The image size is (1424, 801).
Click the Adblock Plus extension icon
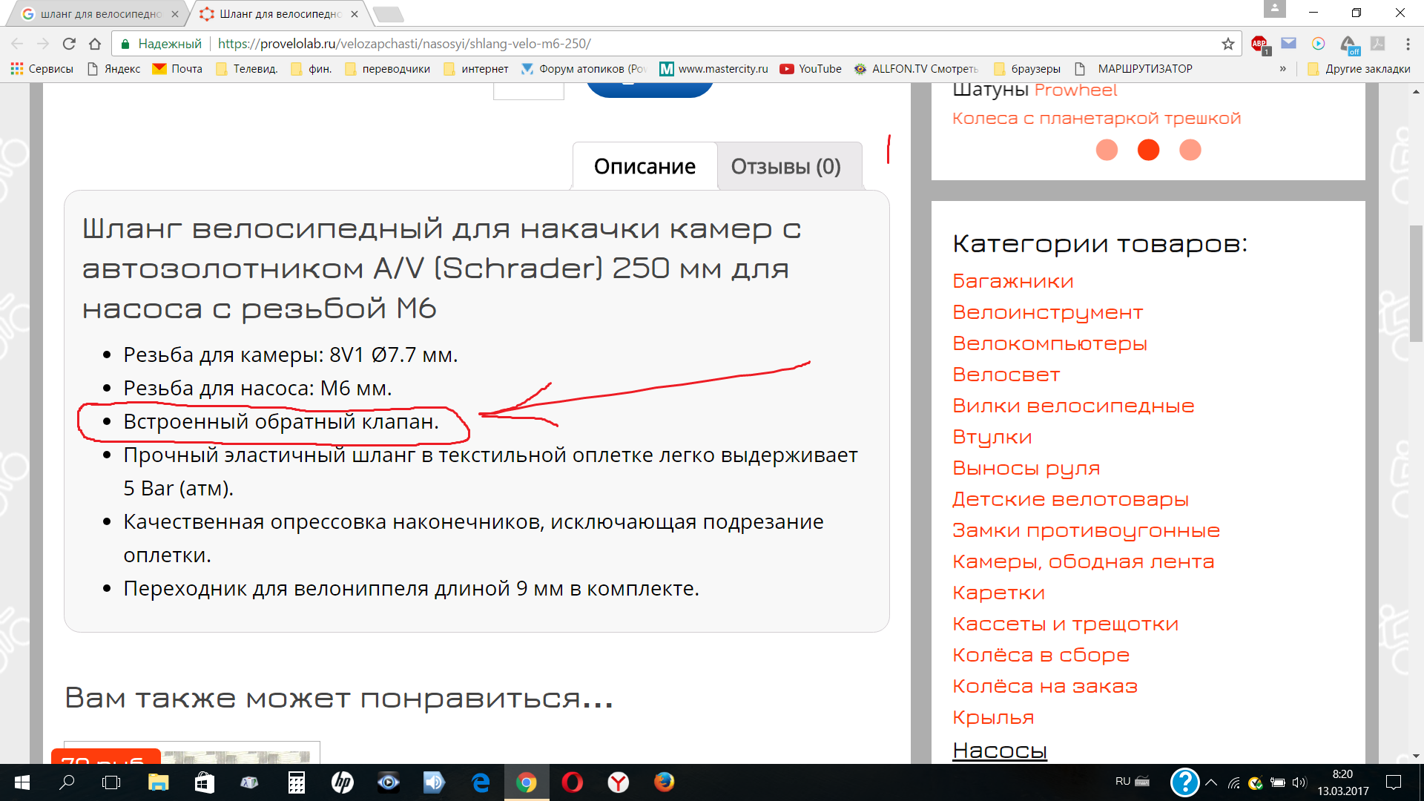pos(1259,44)
